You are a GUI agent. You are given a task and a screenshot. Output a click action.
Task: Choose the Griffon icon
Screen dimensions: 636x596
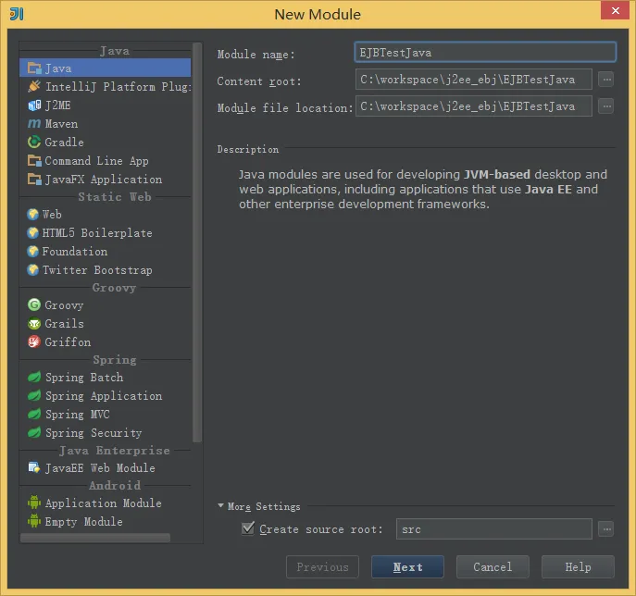tap(34, 341)
